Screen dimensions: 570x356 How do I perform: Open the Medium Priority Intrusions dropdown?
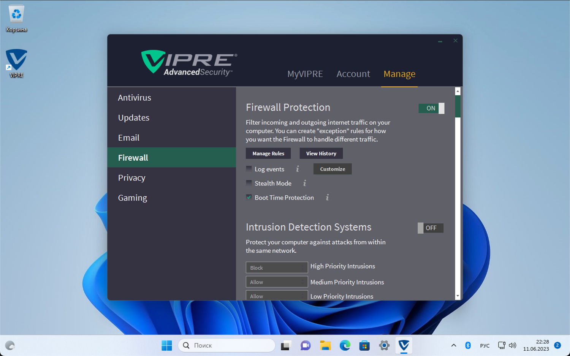(277, 282)
